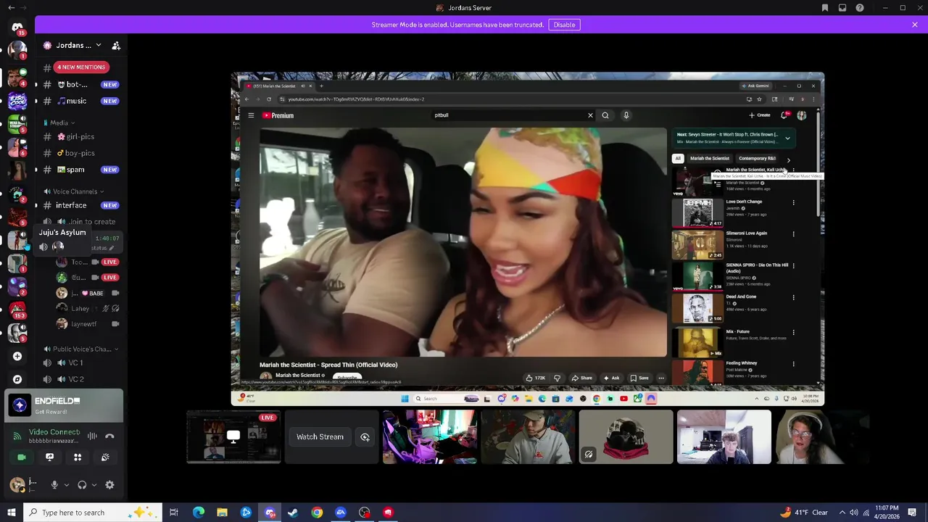This screenshot has width=928, height=522.
Task: Open Jordans server dropdown menu
Action: 99,45
